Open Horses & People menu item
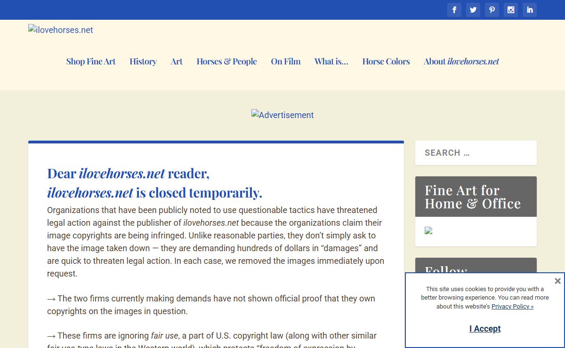Image resolution: width=565 pixels, height=348 pixels. (x=227, y=61)
